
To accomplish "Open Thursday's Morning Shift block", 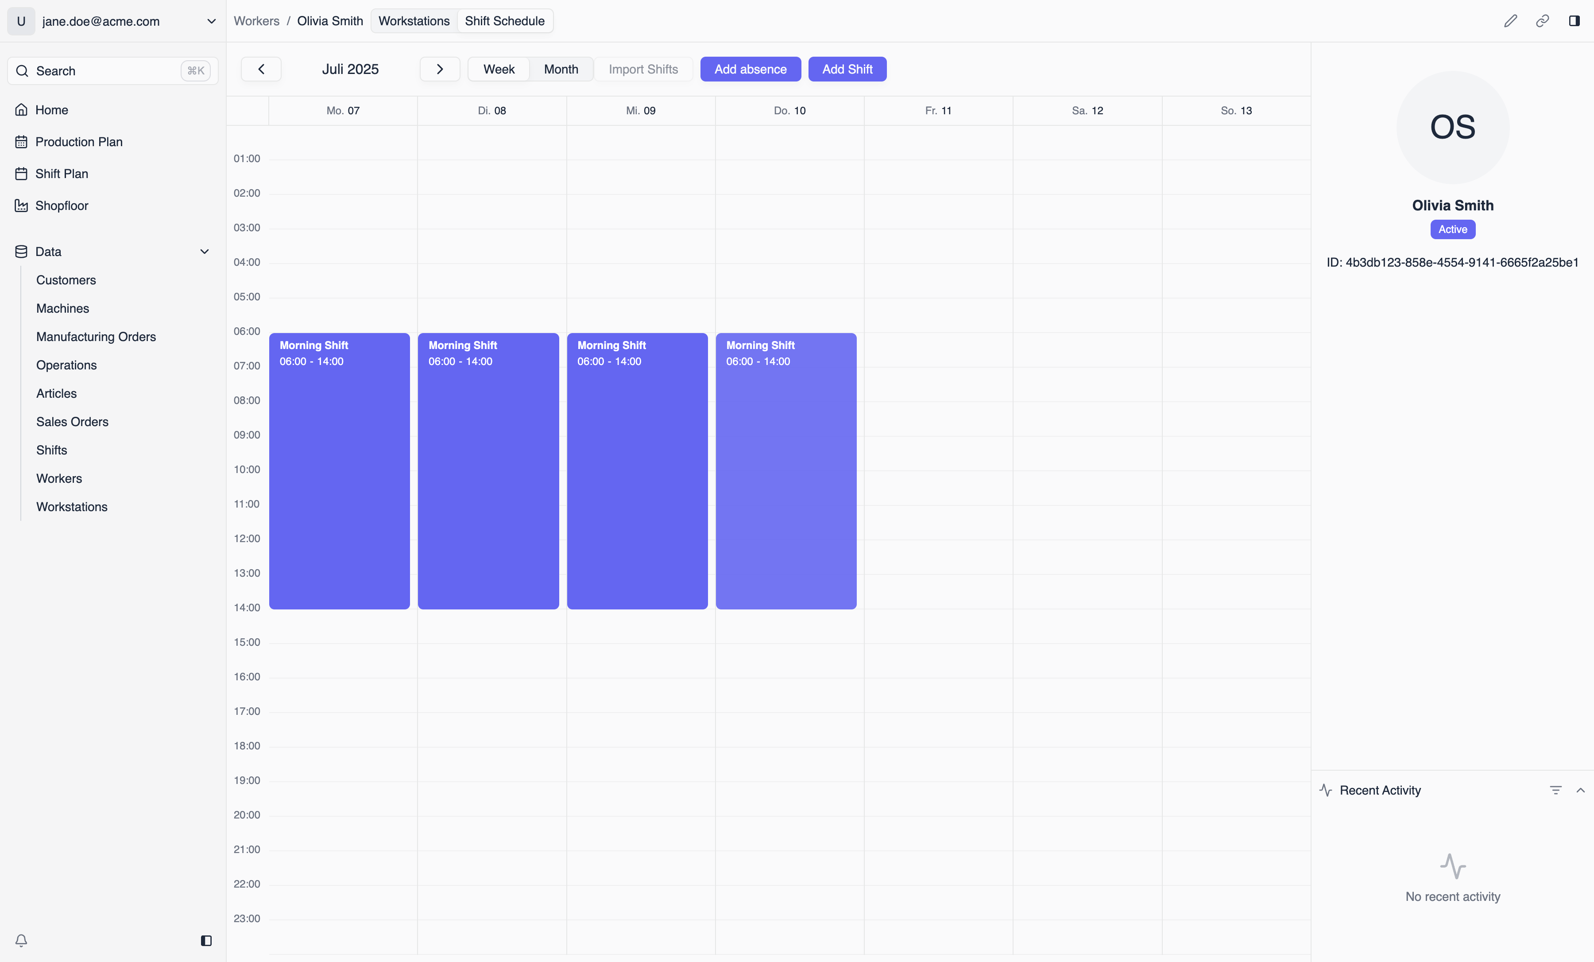I will click(x=785, y=470).
